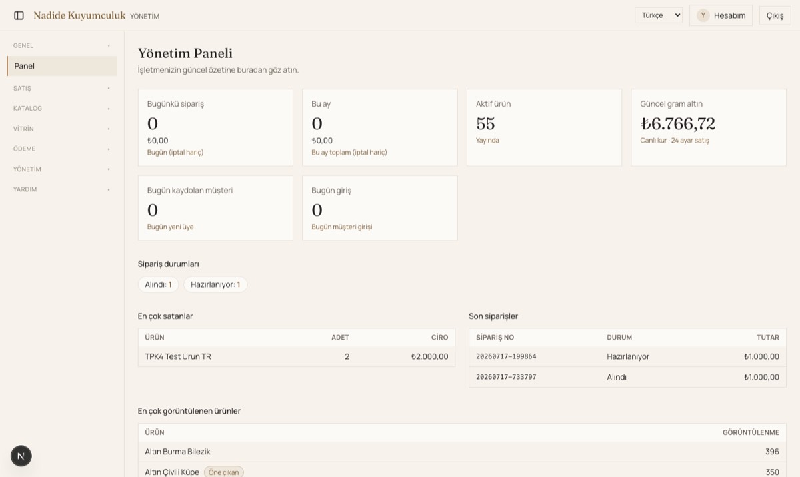Click the 396 view count

pos(772,452)
